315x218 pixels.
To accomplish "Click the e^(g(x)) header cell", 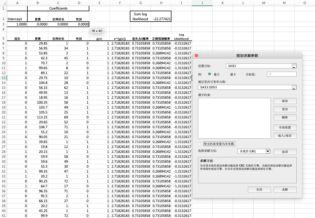I will [120, 36].
